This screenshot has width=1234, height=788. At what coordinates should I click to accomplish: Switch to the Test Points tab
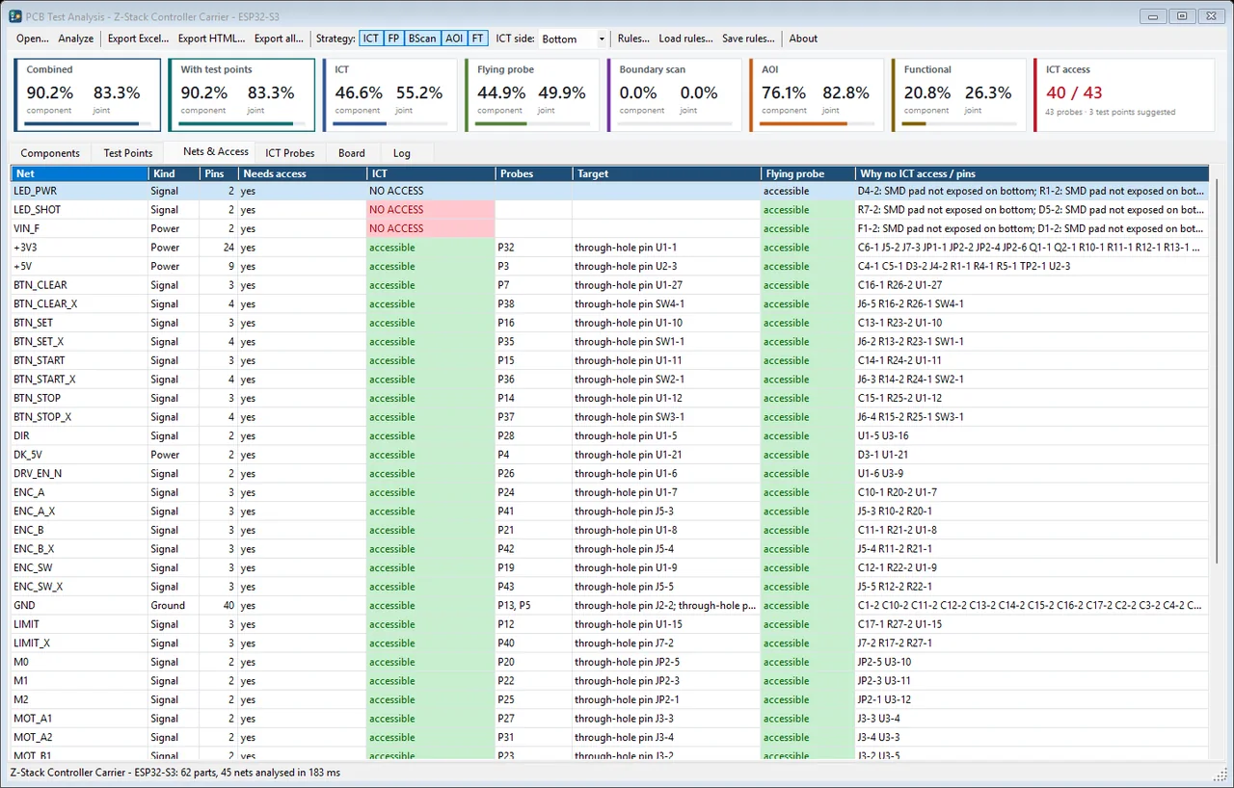(x=128, y=153)
